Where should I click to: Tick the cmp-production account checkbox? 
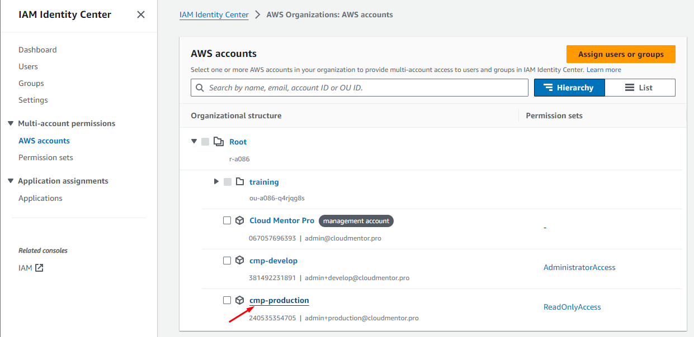point(227,300)
